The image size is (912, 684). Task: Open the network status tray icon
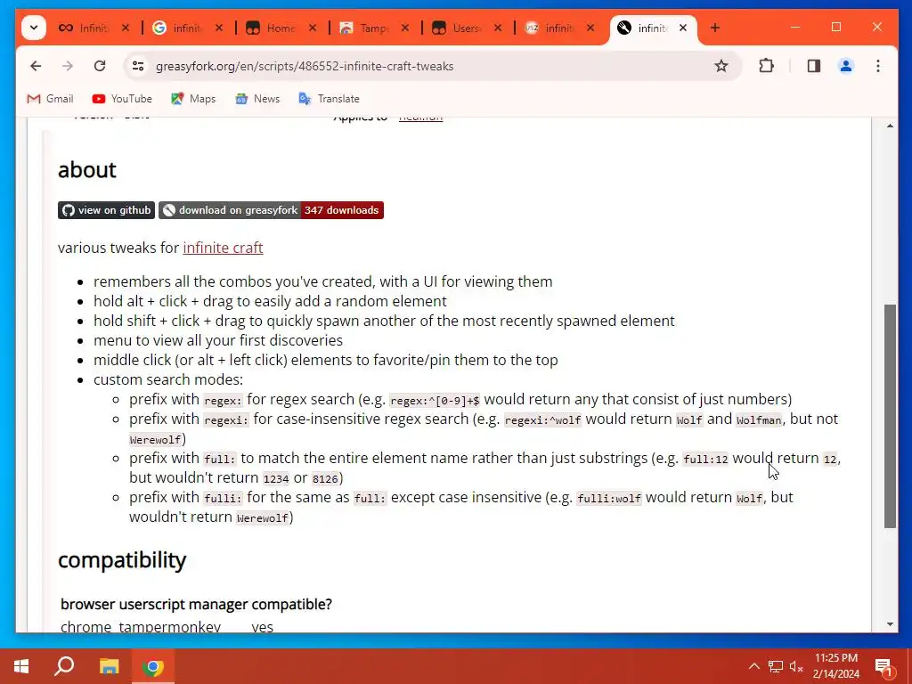tap(776, 666)
